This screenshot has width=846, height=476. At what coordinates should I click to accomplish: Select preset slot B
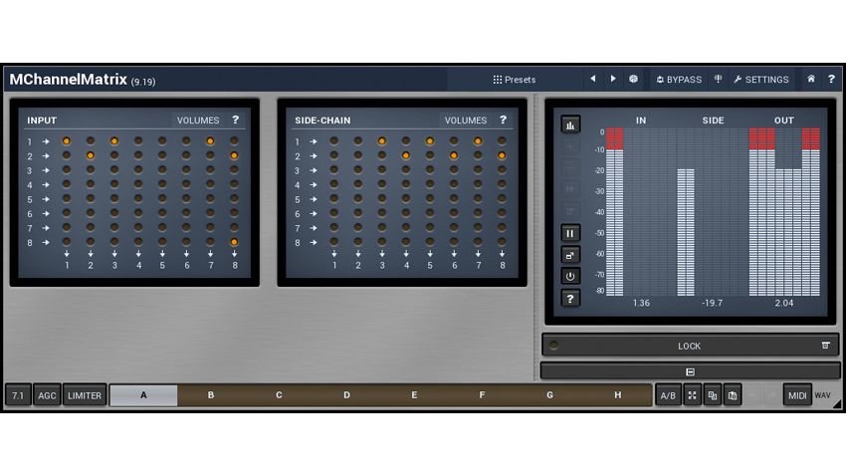click(211, 395)
